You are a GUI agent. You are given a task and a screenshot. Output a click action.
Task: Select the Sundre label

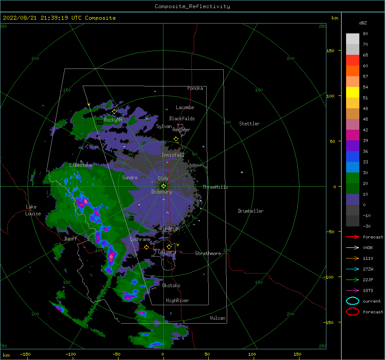(x=130, y=177)
